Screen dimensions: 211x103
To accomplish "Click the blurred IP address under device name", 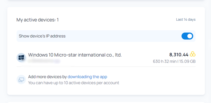I will tap(44, 61).
